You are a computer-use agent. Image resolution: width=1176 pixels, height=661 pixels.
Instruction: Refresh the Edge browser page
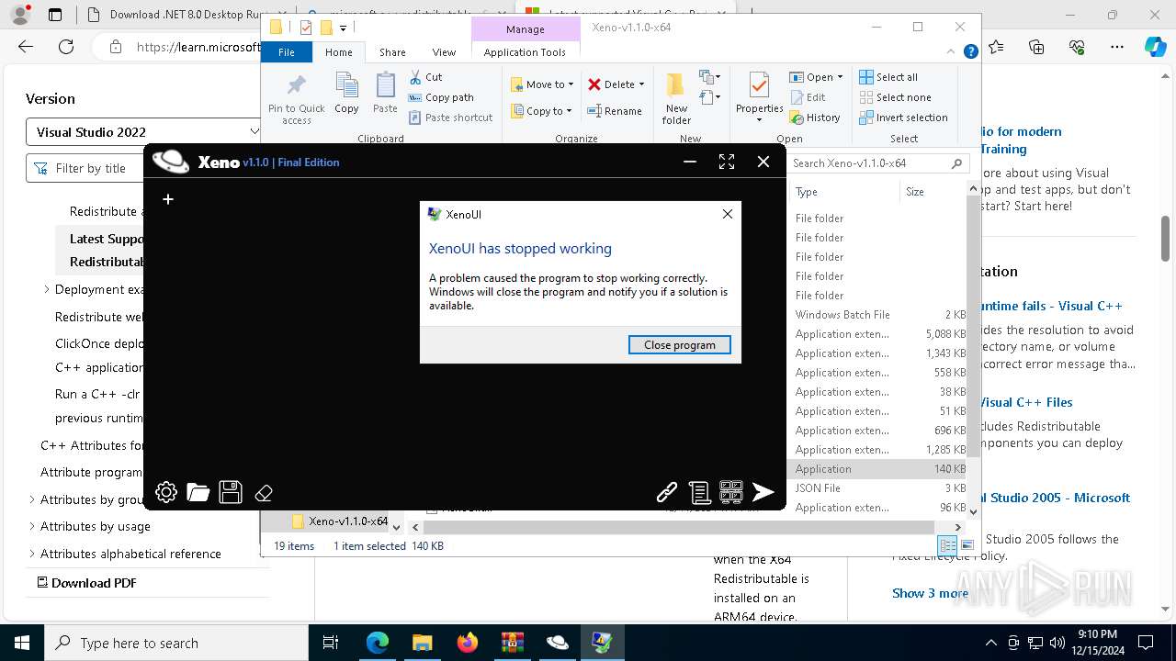[x=66, y=47]
